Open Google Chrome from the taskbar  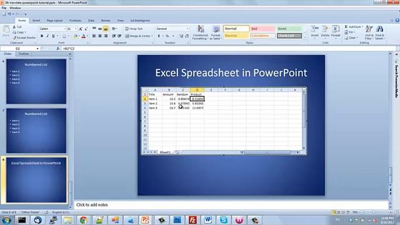pyautogui.click(x=84, y=220)
